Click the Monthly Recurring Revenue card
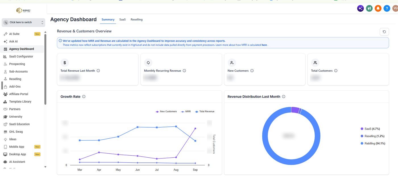This screenshot has width=398, height=182. pyautogui.click(x=181, y=69)
